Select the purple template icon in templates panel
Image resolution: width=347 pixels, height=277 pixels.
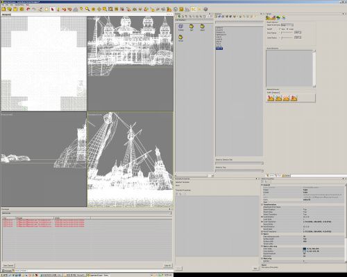181,27
